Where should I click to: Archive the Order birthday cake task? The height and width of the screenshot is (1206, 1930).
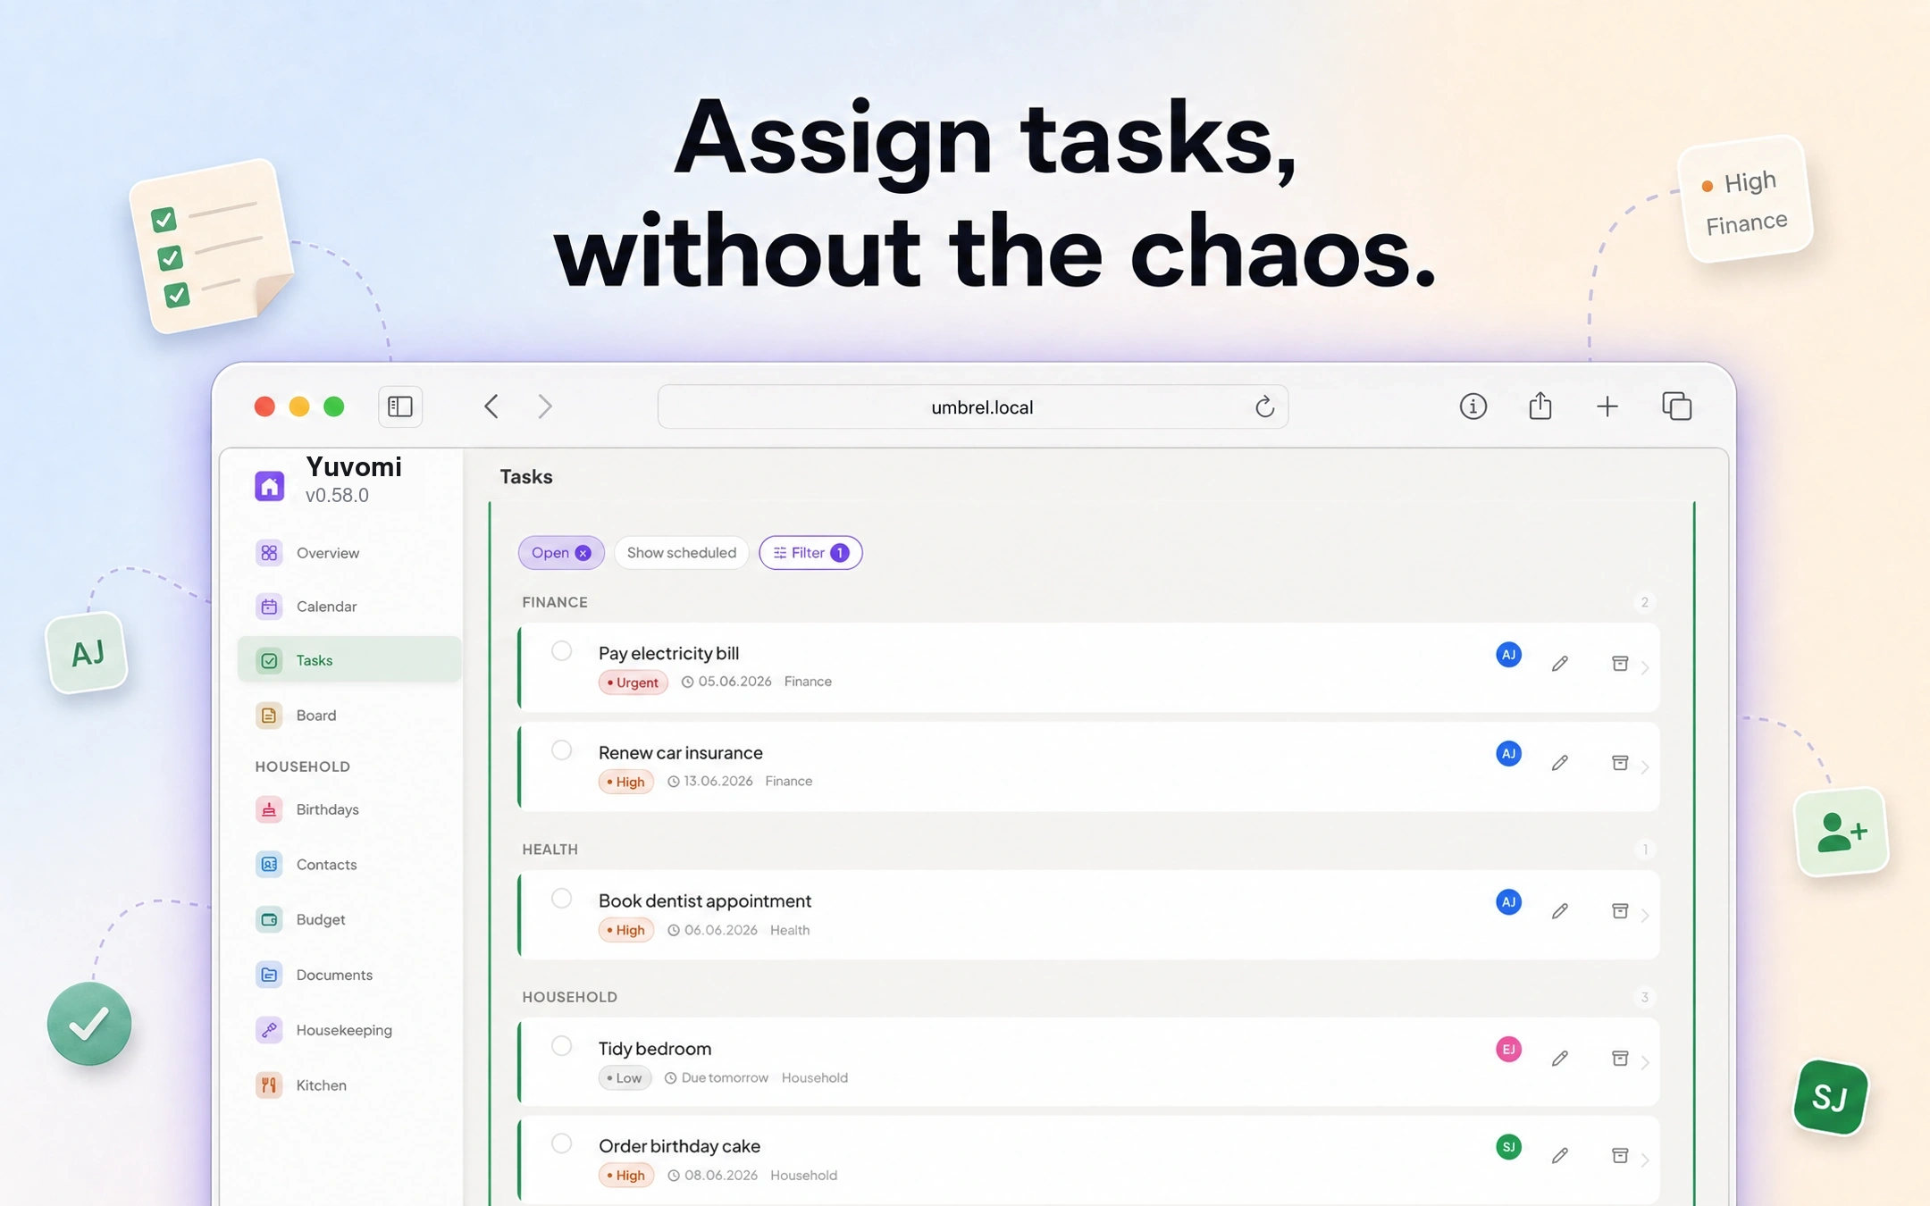point(1619,1156)
